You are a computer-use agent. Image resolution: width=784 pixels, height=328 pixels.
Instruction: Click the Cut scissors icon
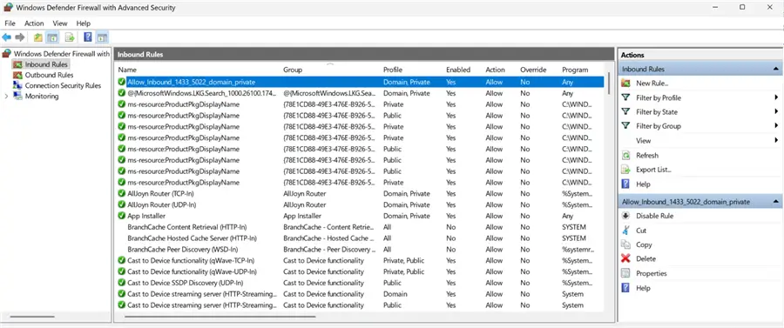(x=625, y=231)
